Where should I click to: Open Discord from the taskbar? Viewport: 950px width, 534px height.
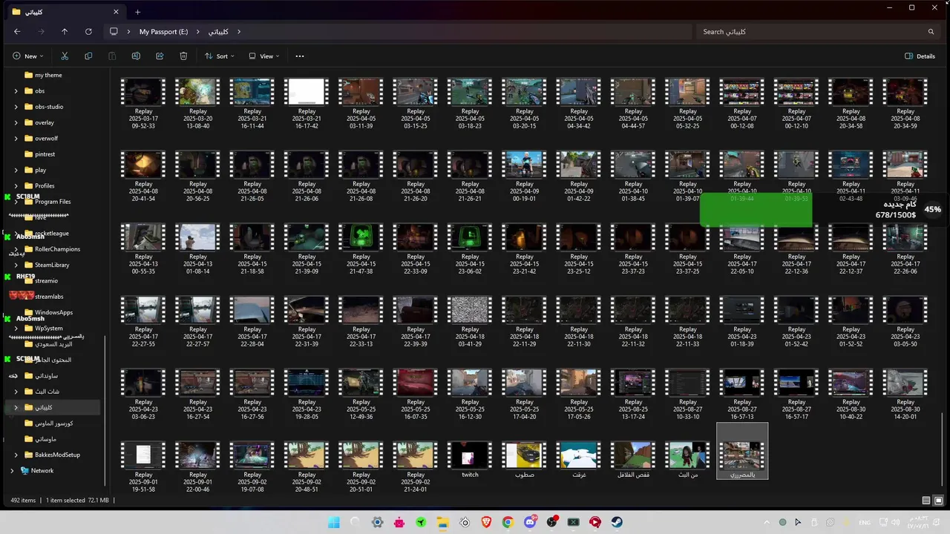click(x=530, y=522)
